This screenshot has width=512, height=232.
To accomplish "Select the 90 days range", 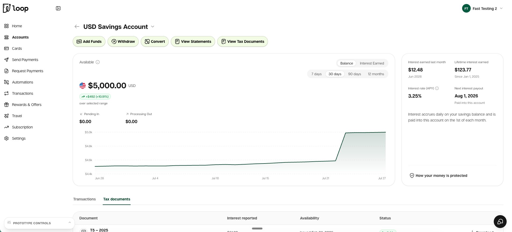I will click(x=355, y=74).
